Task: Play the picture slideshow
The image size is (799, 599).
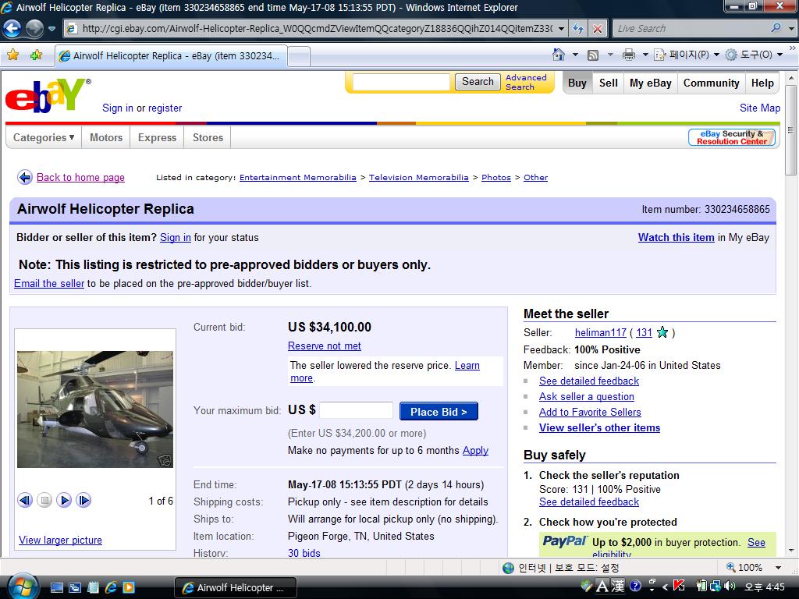Action: [64, 500]
